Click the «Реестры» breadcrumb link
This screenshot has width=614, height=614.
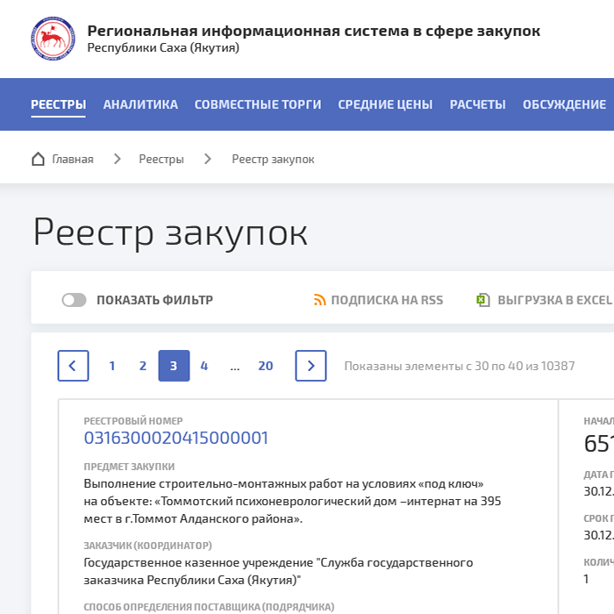tap(161, 159)
